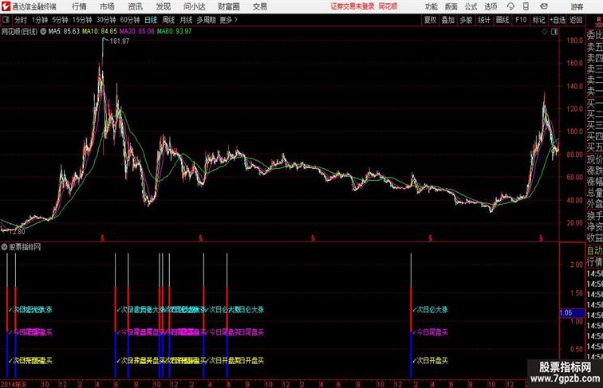Open the mail envelope icon

544,6
